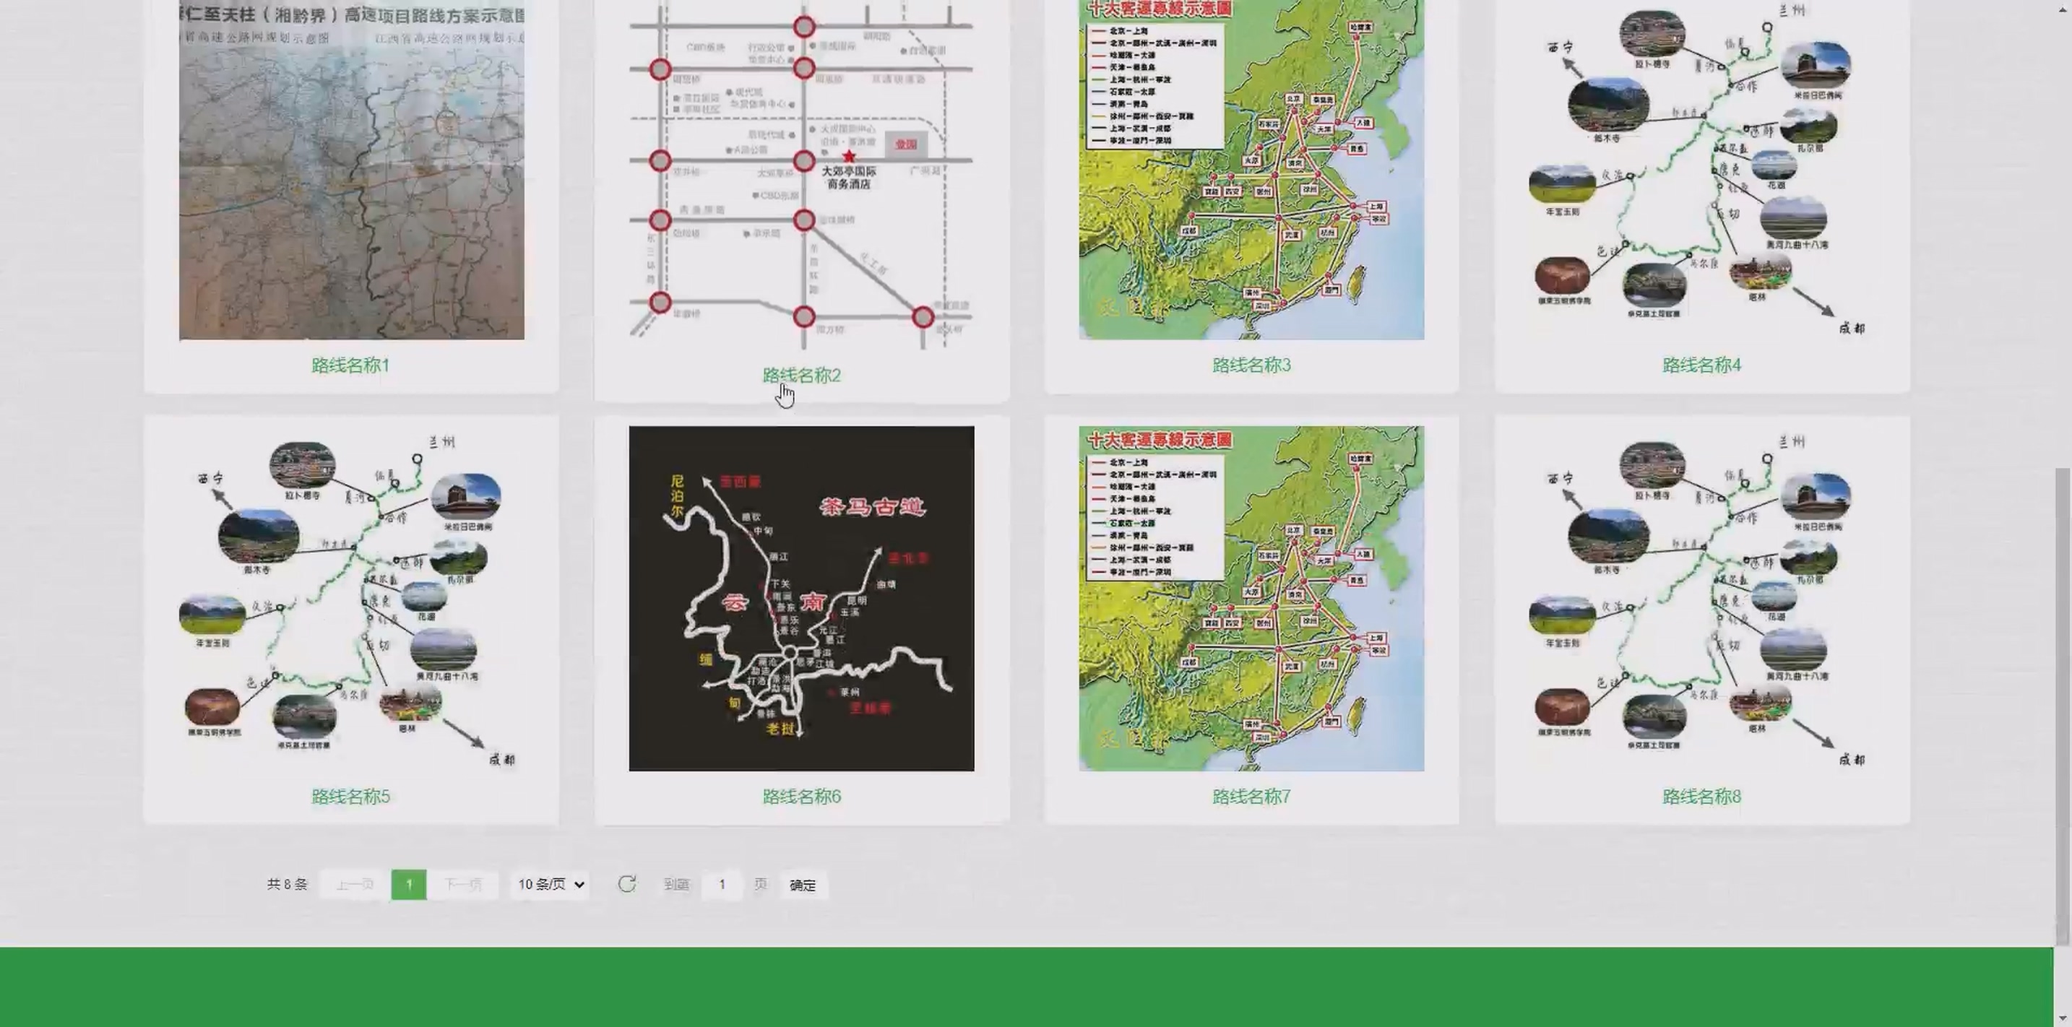The height and width of the screenshot is (1027, 2072).
Task: Click the 路线名称5 link
Action: (x=350, y=796)
